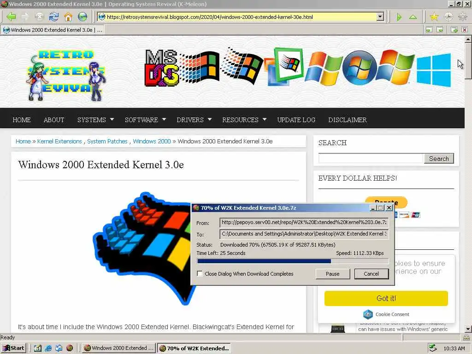Click the 10:33 AM system clock

pos(454,348)
